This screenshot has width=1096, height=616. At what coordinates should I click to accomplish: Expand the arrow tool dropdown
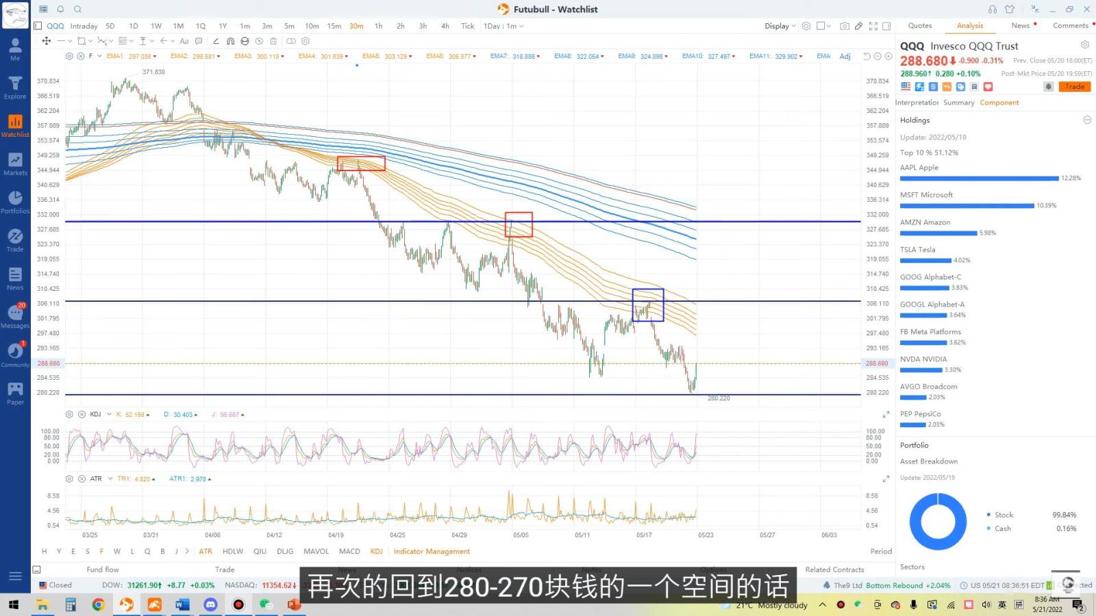click(173, 41)
